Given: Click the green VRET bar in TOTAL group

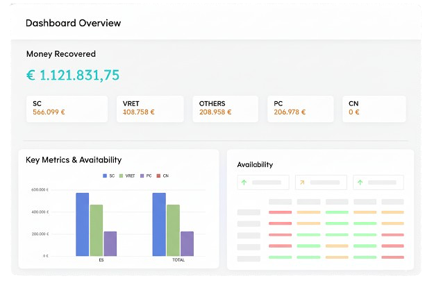Looking at the screenshot, I should (173, 230).
